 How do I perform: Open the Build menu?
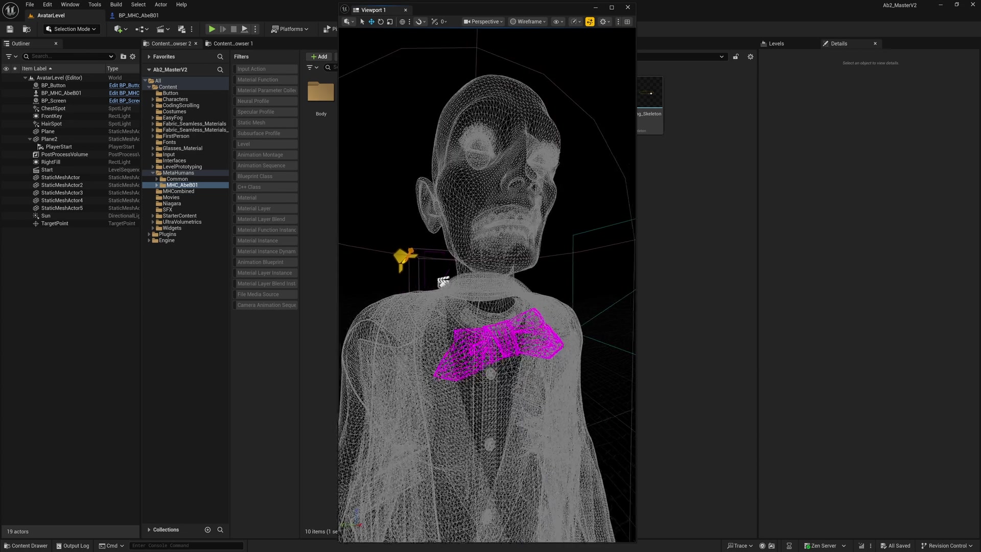[116, 5]
